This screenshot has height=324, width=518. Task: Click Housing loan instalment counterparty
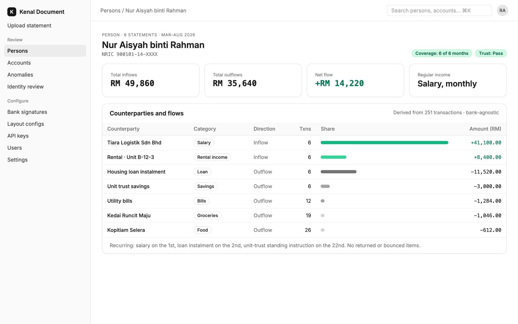click(x=136, y=172)
